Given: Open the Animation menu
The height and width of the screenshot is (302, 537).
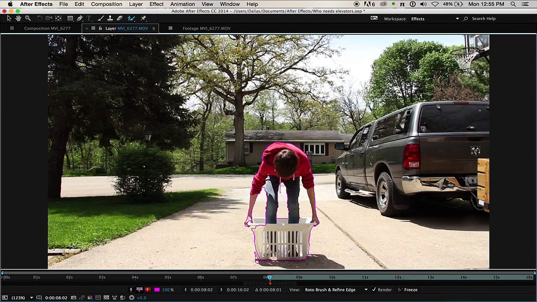Looking at the screenshot, I should click(182, 4).
